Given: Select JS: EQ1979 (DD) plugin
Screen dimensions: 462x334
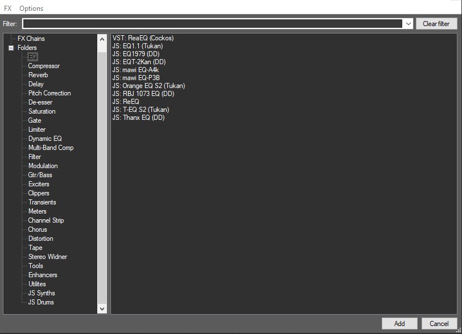Looking at the screenshot, I should pyautogui.click(x=136, y=54).
